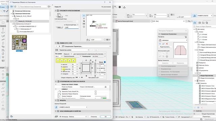Click the surface paint icon in info box
Viewport: 216px width, 121px height.
(x=194, y=16)
